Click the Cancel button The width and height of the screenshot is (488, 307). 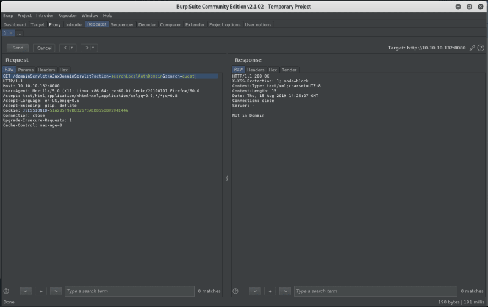click(x=44, y=48)
